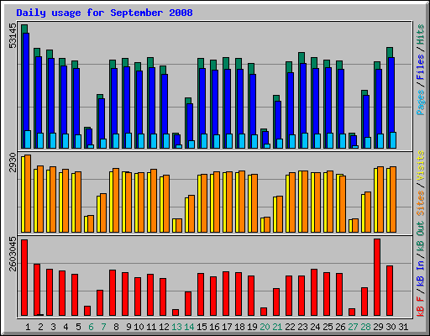Click the Pages legend label
The image size is (430, 336).
(420, 102)
